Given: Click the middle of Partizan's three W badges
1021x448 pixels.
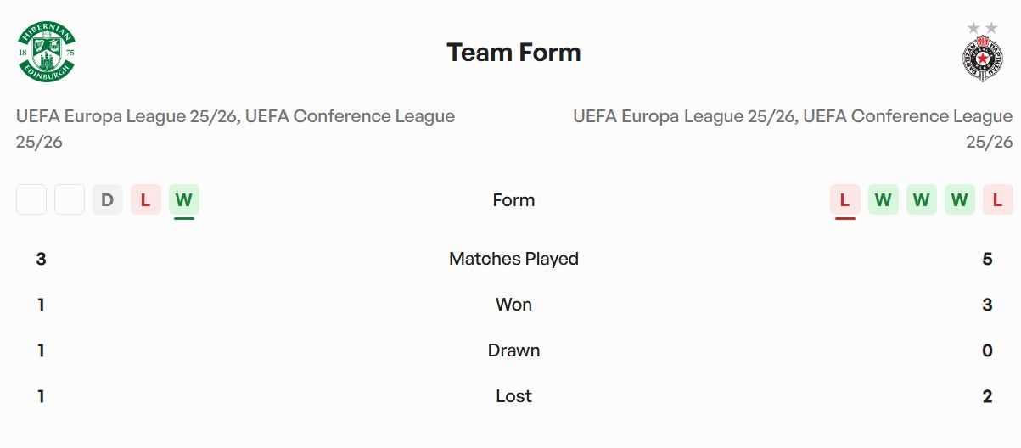Looking at the screenshot, I should point(921,200).
